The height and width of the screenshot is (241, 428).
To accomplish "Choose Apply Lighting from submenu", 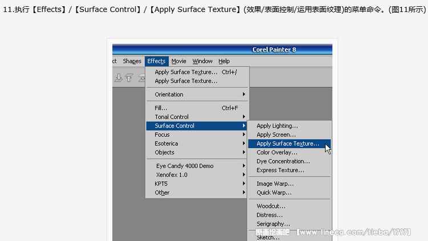I will coord(289,126).
